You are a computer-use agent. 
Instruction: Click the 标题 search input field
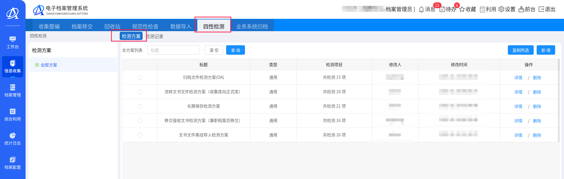coord(173,50)
